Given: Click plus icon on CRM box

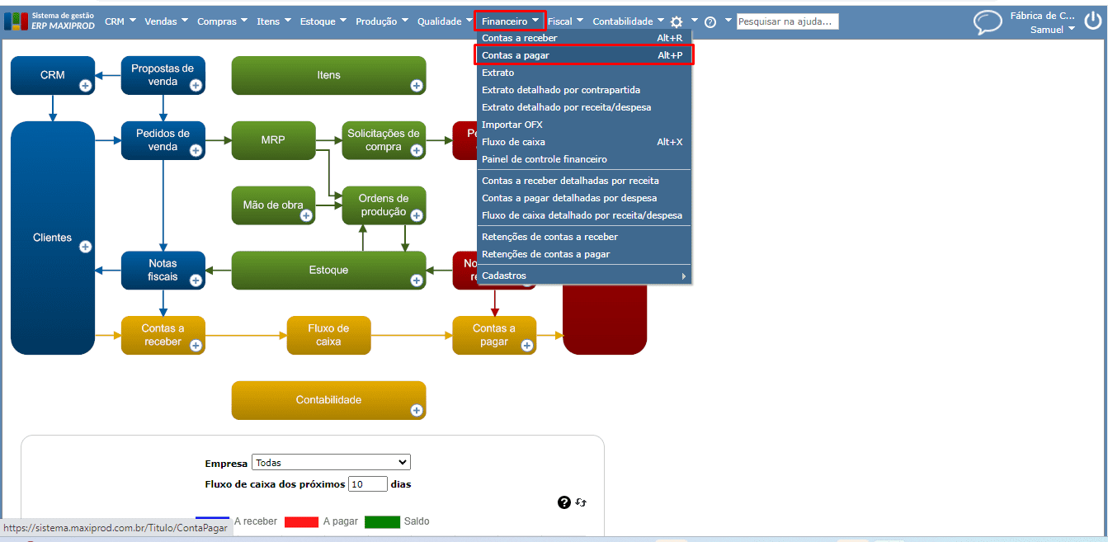Looking at the screenshot, I should point(85,85).
